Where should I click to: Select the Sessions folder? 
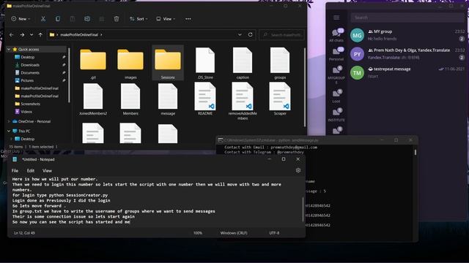tap(168, 64)
